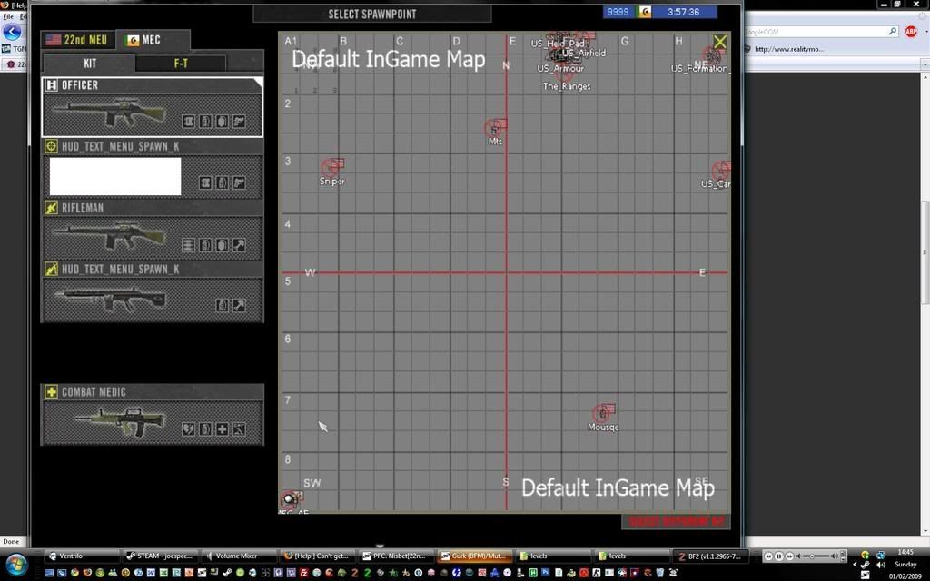Close the map with the X icon
Viewport: 930px width, 581px height.
[x=719, y=42]
